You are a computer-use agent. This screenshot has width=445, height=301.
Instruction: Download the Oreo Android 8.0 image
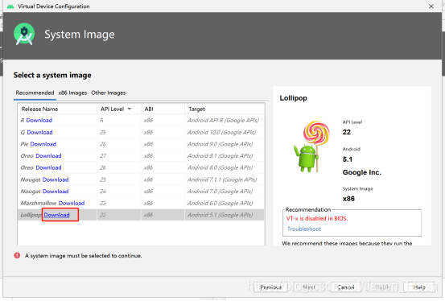[48, 167]
